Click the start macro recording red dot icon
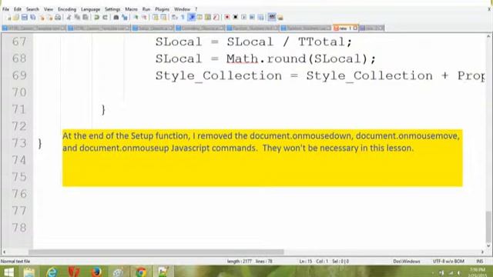 click(227, 17)
